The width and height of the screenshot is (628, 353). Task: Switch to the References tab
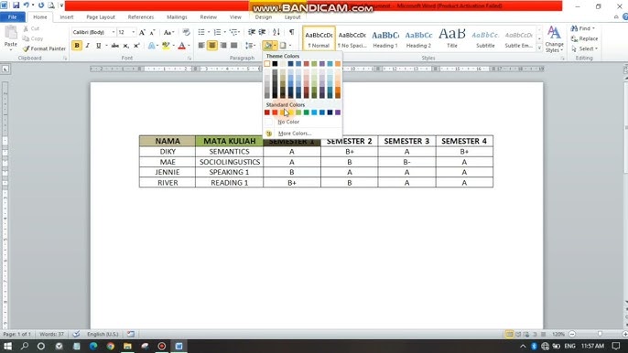tap(141, 16)
